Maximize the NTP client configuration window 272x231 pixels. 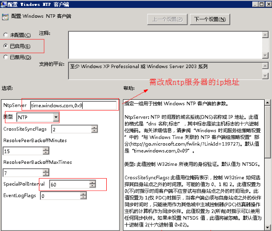[261, 4]
